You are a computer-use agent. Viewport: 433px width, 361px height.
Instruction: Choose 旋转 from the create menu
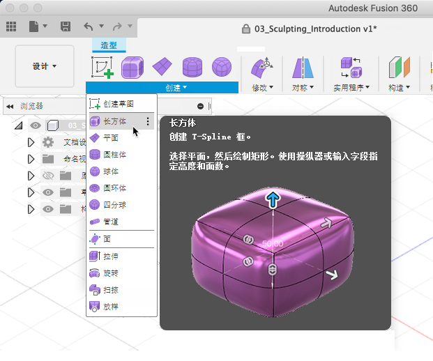click(x=121, y=273)
